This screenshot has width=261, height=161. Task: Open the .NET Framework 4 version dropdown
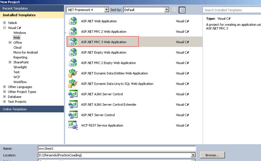tap(106, 10)
